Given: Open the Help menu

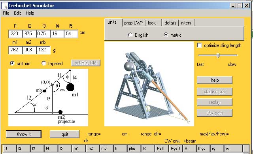Looking at the screenshot, I should 30,13.
